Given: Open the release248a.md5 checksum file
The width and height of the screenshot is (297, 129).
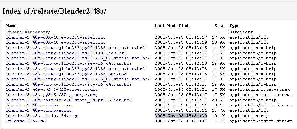Looking at the screenshot, I should pos(26,121).
